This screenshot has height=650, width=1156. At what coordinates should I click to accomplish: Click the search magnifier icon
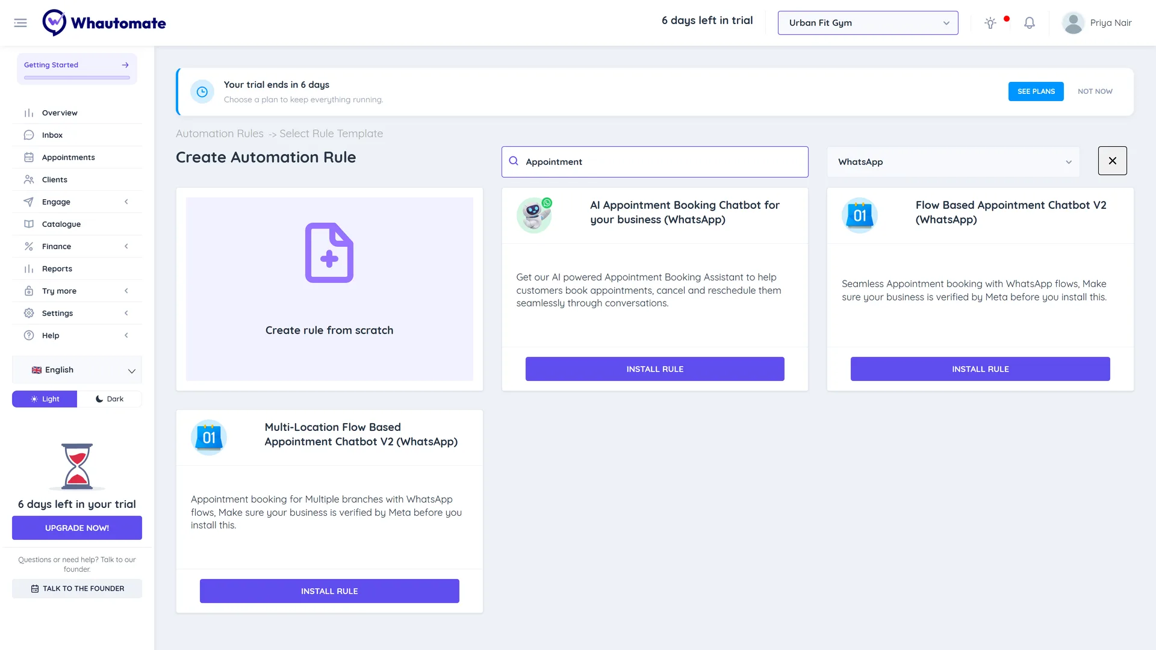[514, 161]
